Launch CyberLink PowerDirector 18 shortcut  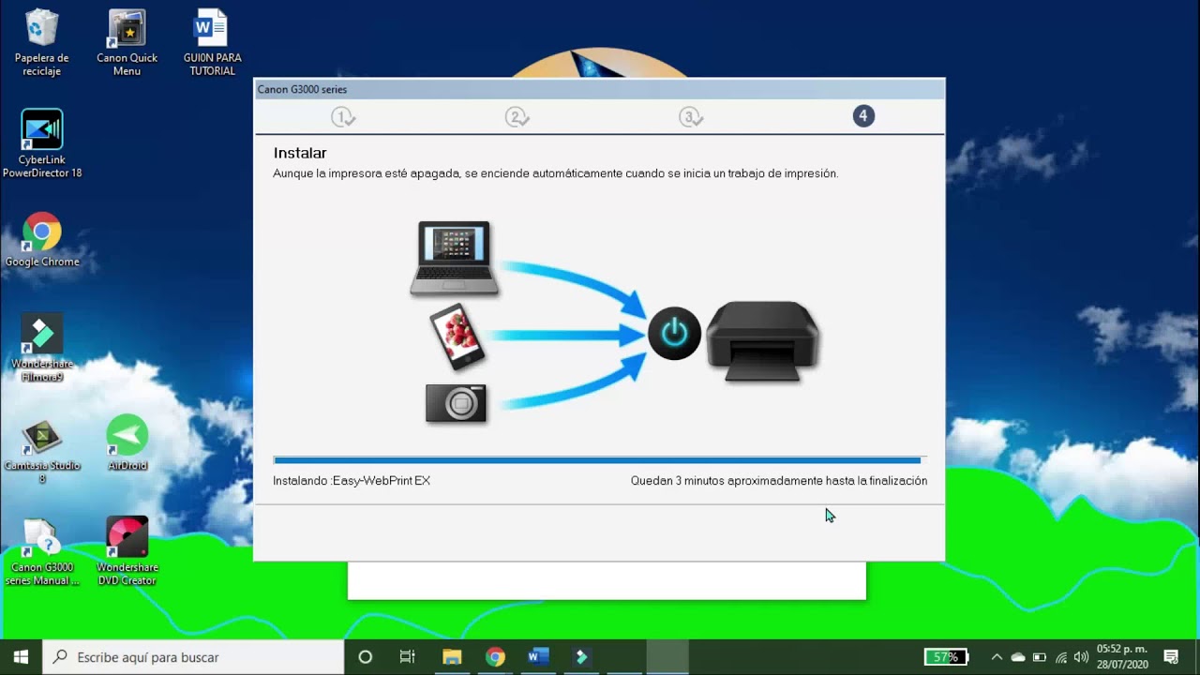click(41, 143)
